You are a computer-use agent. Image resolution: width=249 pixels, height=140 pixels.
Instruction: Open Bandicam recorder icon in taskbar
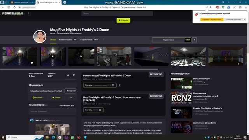click(x=79, y=137)
